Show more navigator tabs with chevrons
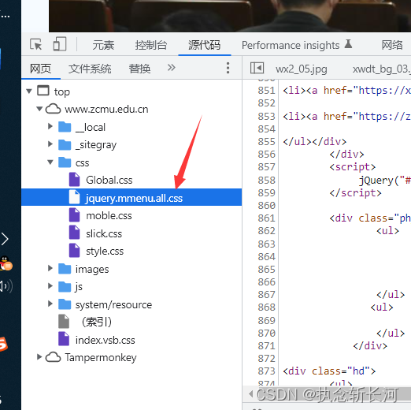411x410 pixels. 171,68
